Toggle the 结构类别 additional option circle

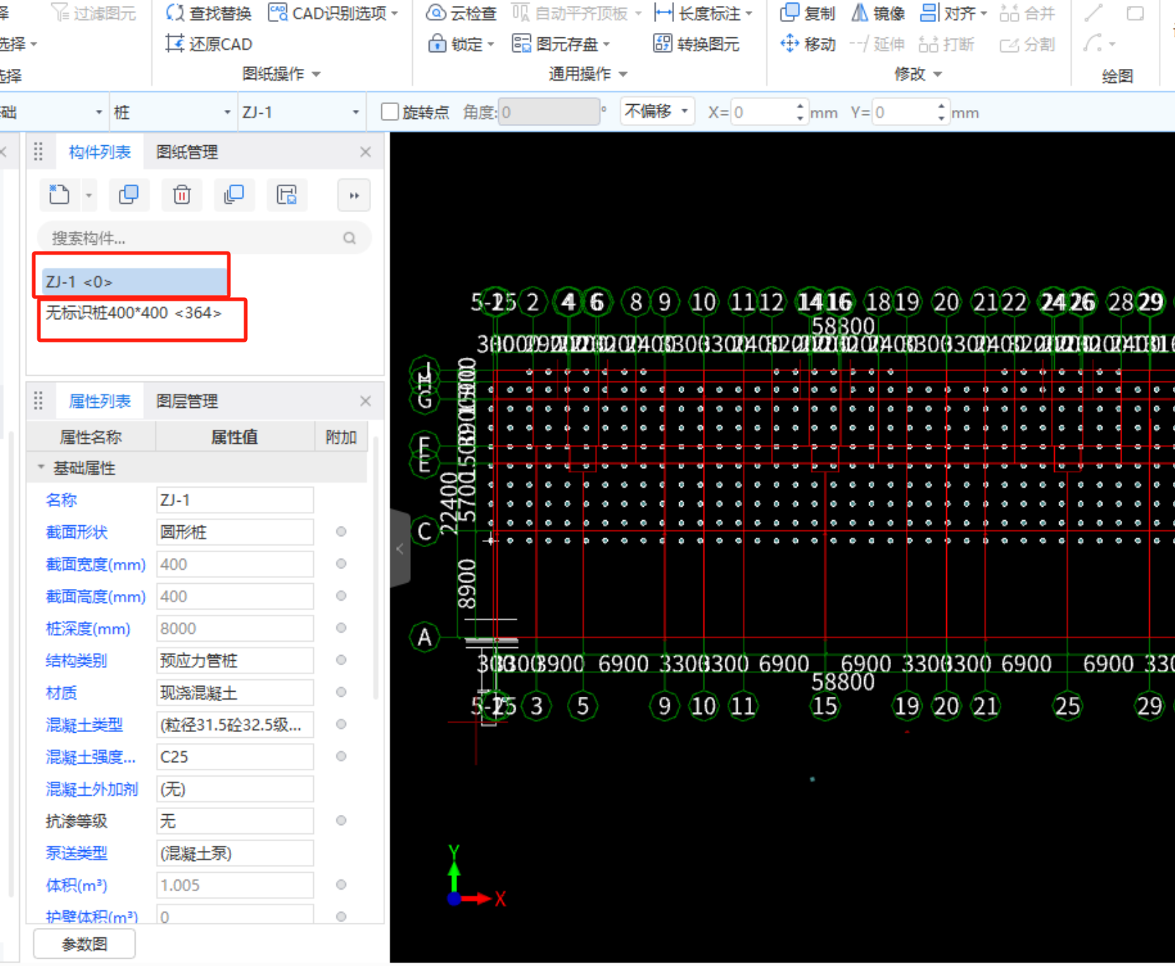[x=341, y=660]
